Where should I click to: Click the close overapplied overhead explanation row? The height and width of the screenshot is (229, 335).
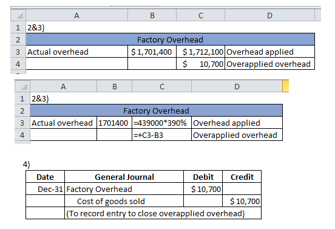163,213
